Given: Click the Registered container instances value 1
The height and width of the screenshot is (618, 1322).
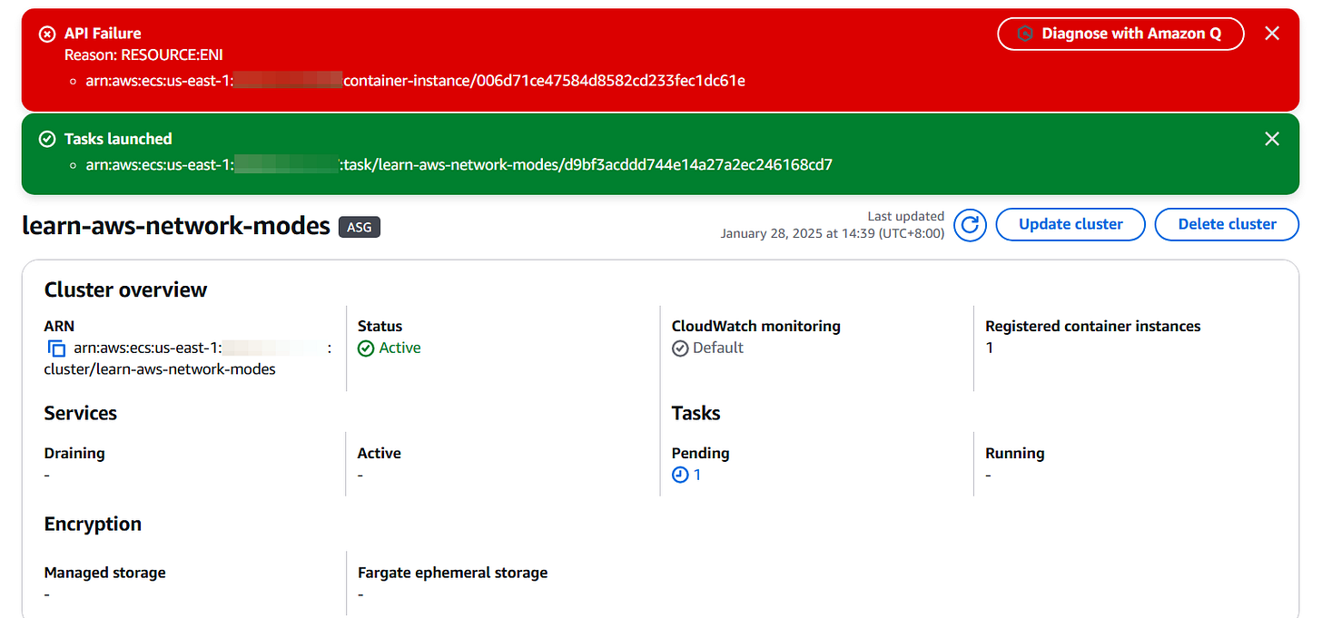Looking at the screenshot, I should pos(990,348).
